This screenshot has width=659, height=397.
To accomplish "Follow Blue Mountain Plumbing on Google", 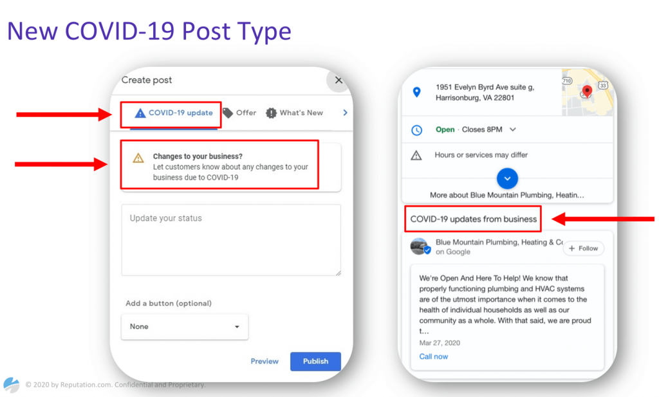I will (x=583, y=248).
